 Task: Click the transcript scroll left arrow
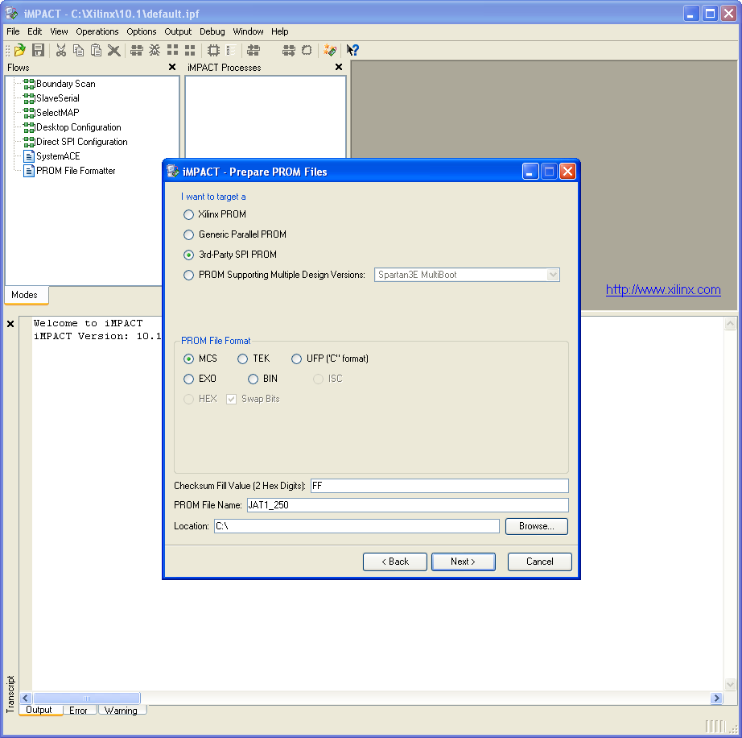pos(26,699)
